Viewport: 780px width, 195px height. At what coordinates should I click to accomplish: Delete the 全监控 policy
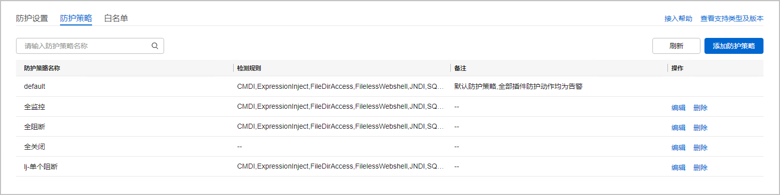(x=700, y=108)
